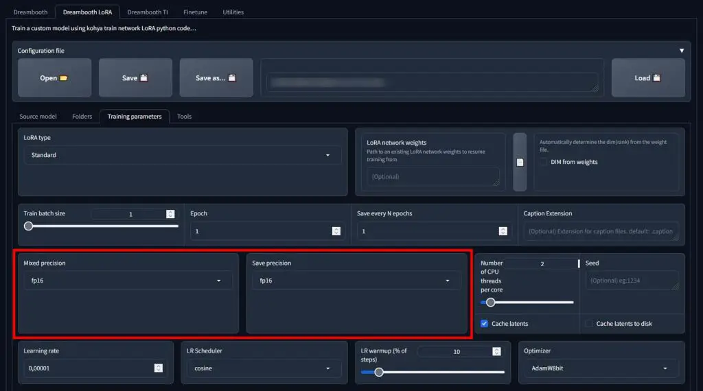Open the LR Scheduler dropdown

click(x=264, y=368)
